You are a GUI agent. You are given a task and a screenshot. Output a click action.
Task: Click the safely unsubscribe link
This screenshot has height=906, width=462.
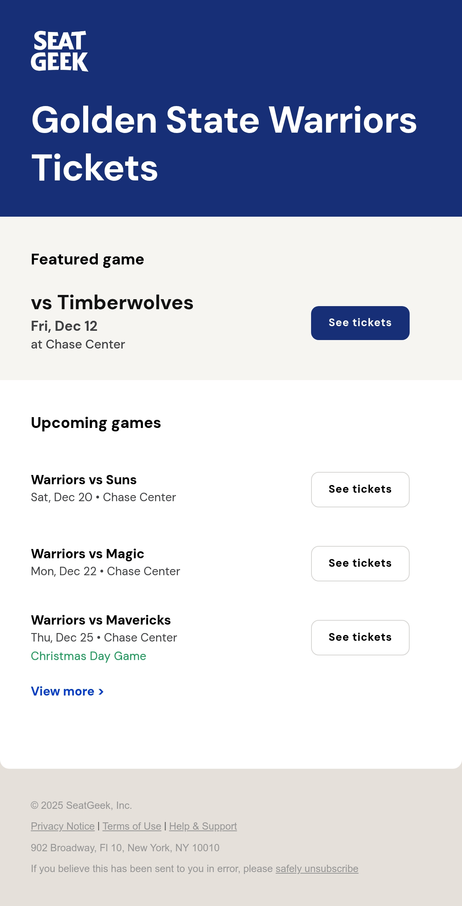pos(317,869)
